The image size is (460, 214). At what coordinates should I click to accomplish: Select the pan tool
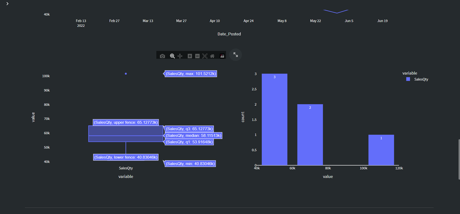[180, 56]
